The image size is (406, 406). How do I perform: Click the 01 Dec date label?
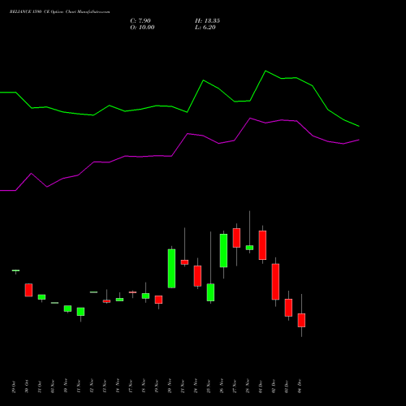[x=261, y=387]
